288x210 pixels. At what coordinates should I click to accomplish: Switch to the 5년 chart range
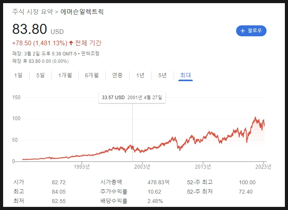click(x=163, y=75)
